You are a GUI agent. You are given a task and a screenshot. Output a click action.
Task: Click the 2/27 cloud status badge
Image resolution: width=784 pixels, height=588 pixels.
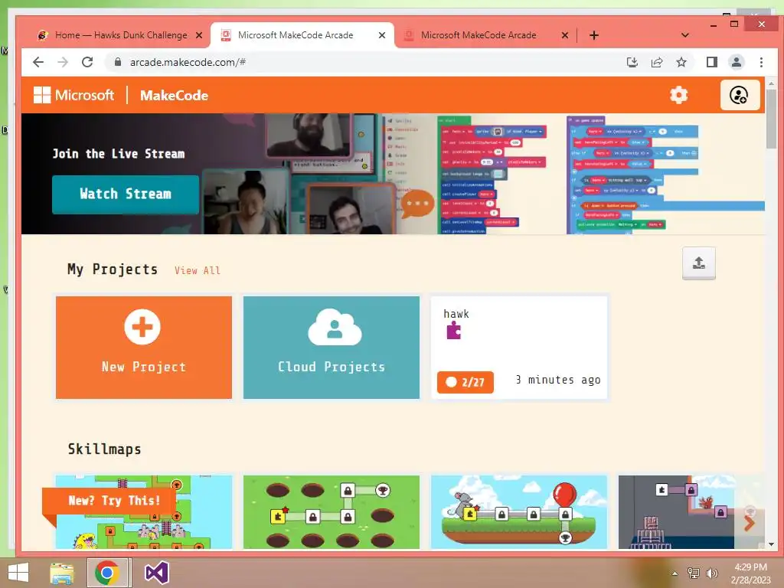tap(465, 383)
